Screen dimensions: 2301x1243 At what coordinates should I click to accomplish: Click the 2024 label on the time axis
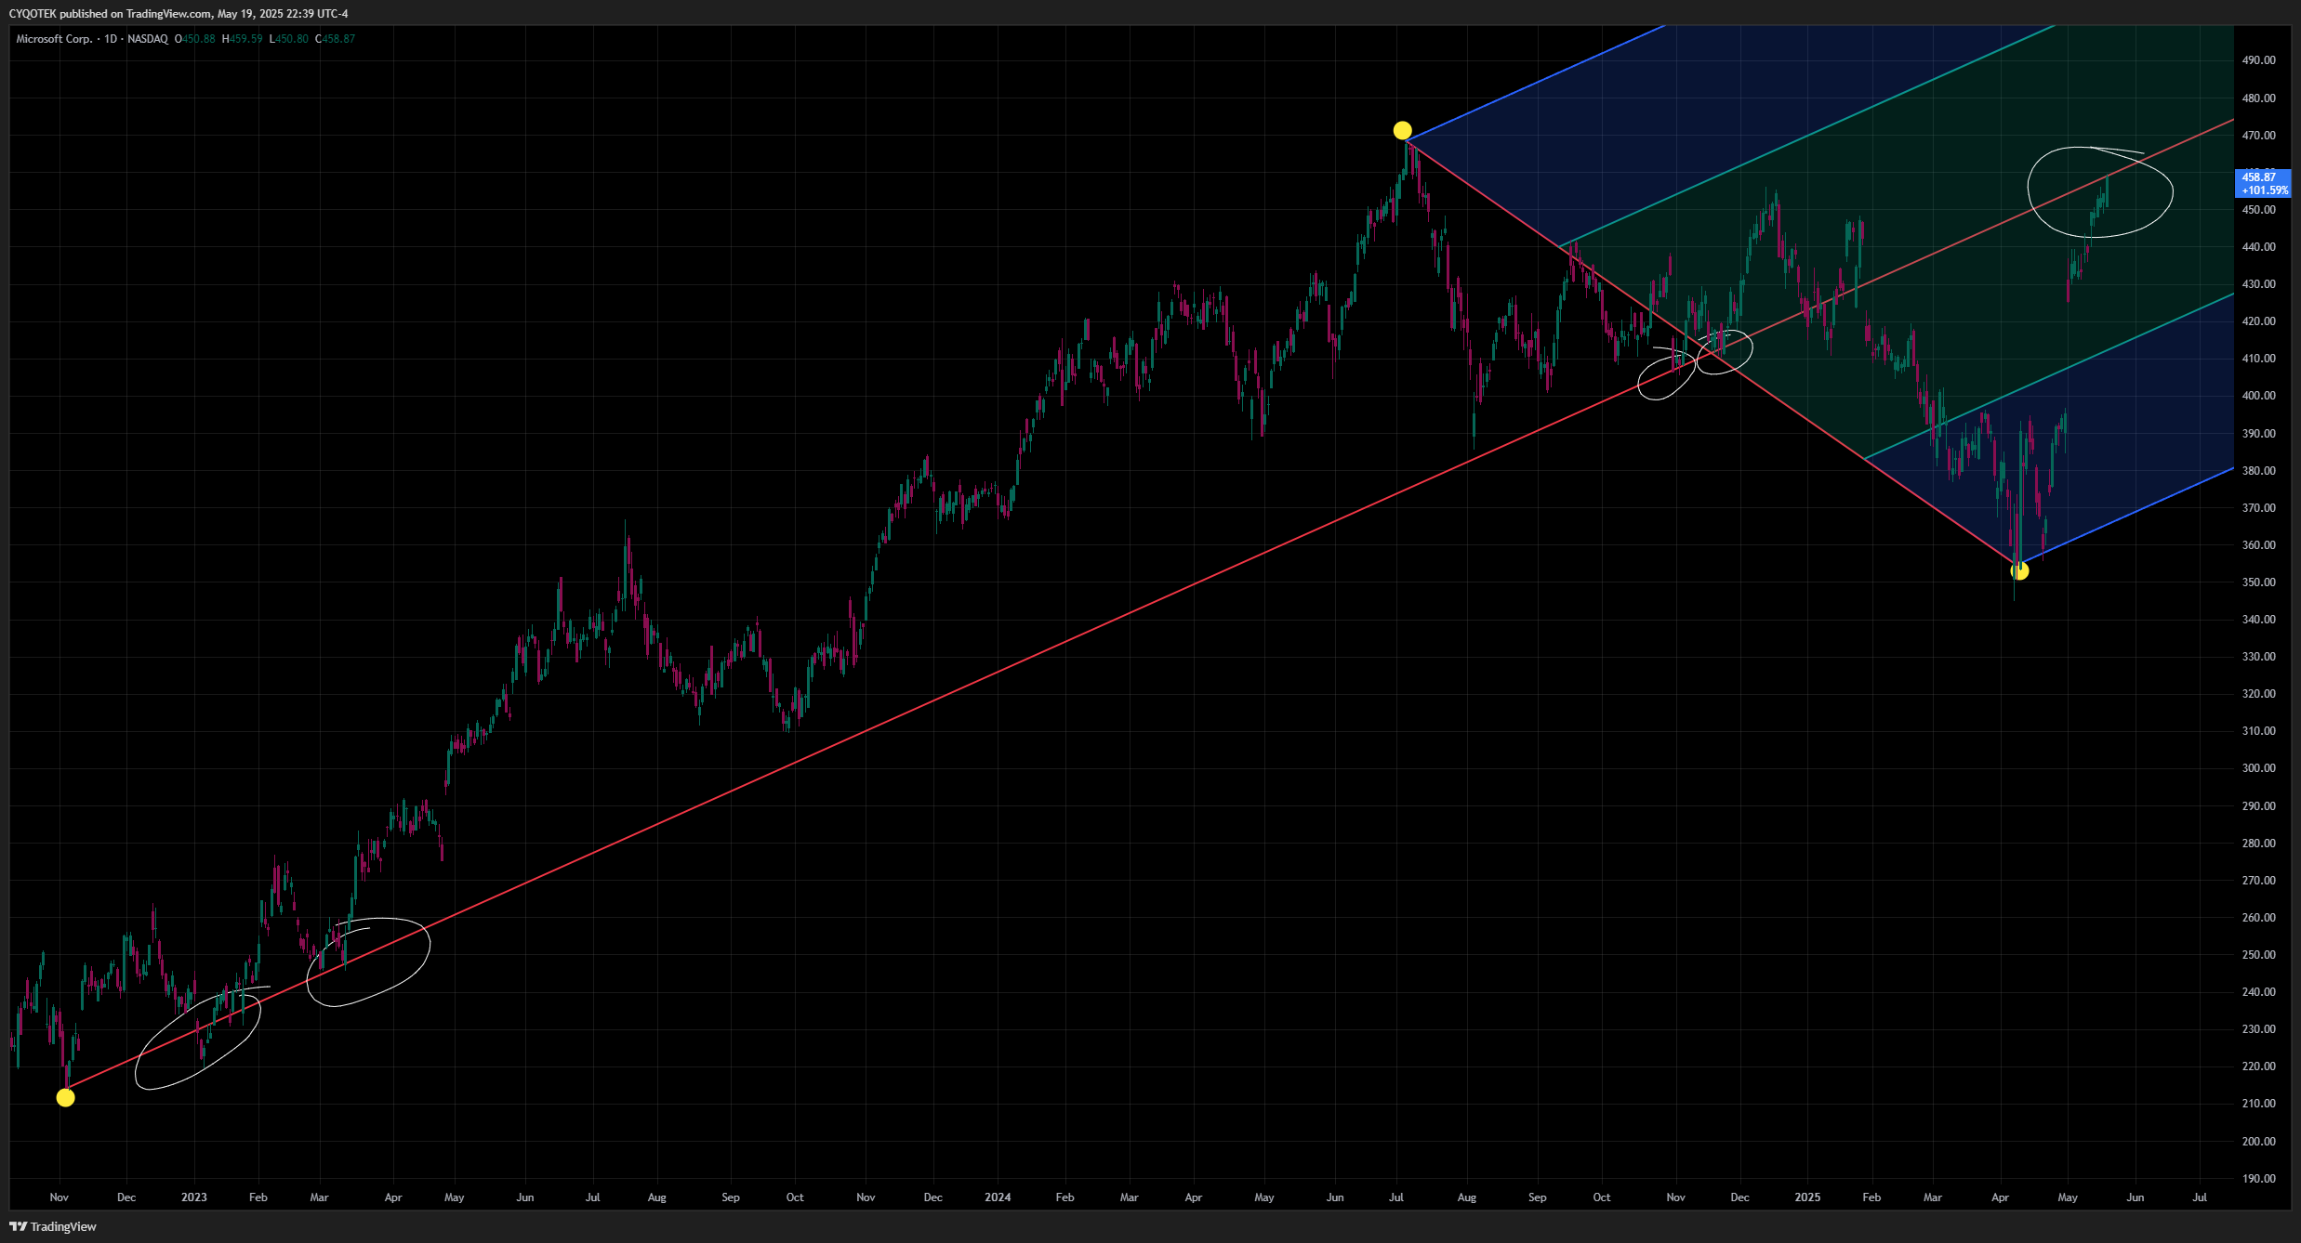pyautogui.click(x=998, y=1197)
